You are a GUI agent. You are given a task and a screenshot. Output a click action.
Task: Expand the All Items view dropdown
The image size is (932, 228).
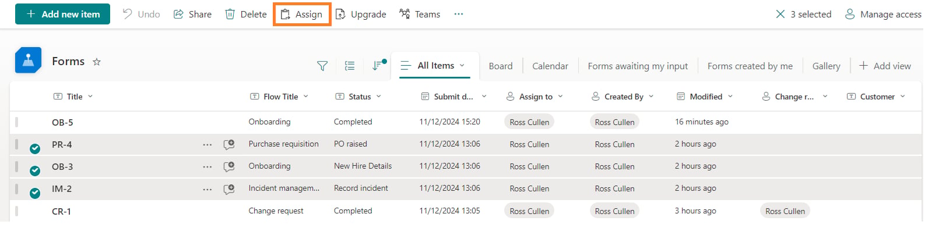tap(462, 66)
